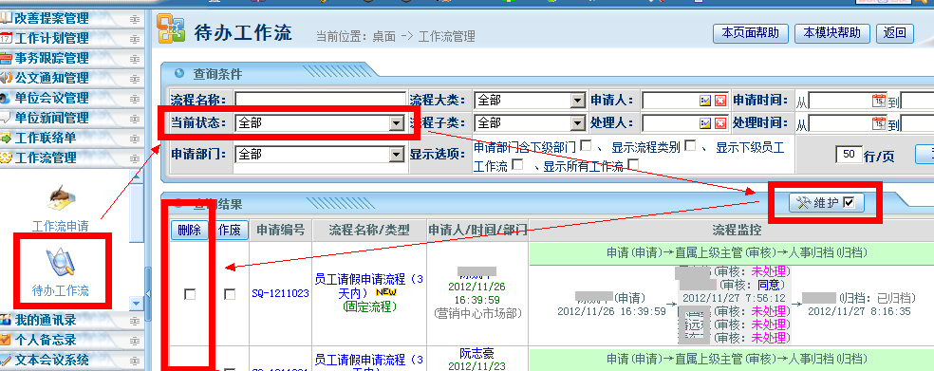The height and width of the screenshot is (371, 934).
Task: Click the 处理人 picker icon
Action: (x=705, y=124)
